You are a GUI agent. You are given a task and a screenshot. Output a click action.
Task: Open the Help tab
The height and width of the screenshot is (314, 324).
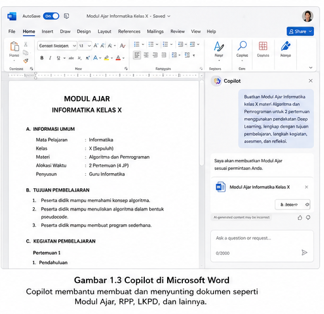211,32
